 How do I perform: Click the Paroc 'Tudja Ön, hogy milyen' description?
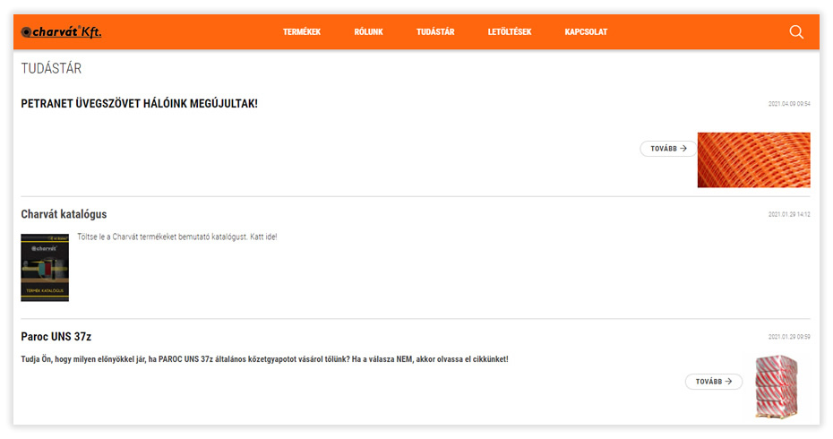pos(264,359)
